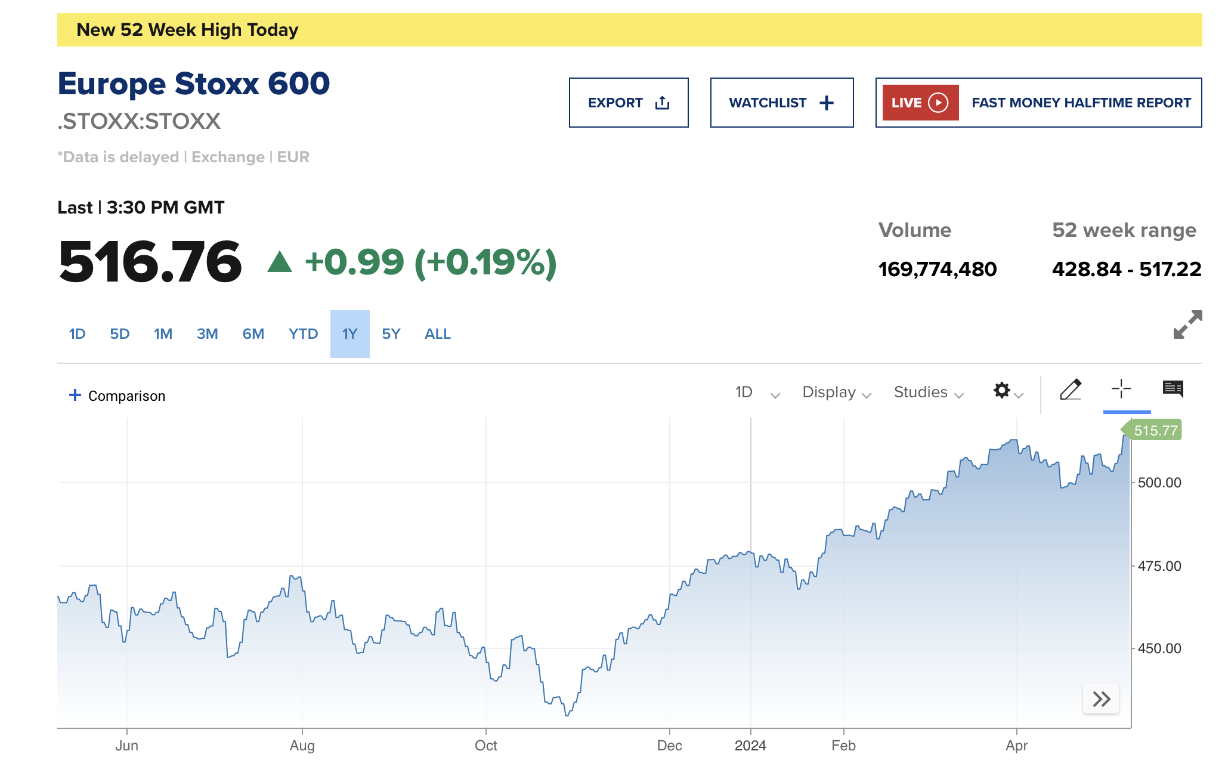Image resolution: width=1225 pixels, height=779 pixels.
Task: Click the 515.77 current price marker
Action: 1155,431
